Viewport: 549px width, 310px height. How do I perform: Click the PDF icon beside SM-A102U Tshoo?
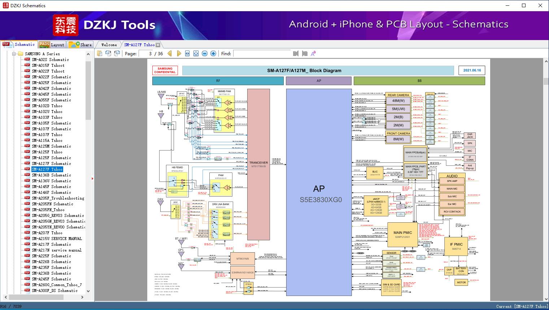click(27, 112)
